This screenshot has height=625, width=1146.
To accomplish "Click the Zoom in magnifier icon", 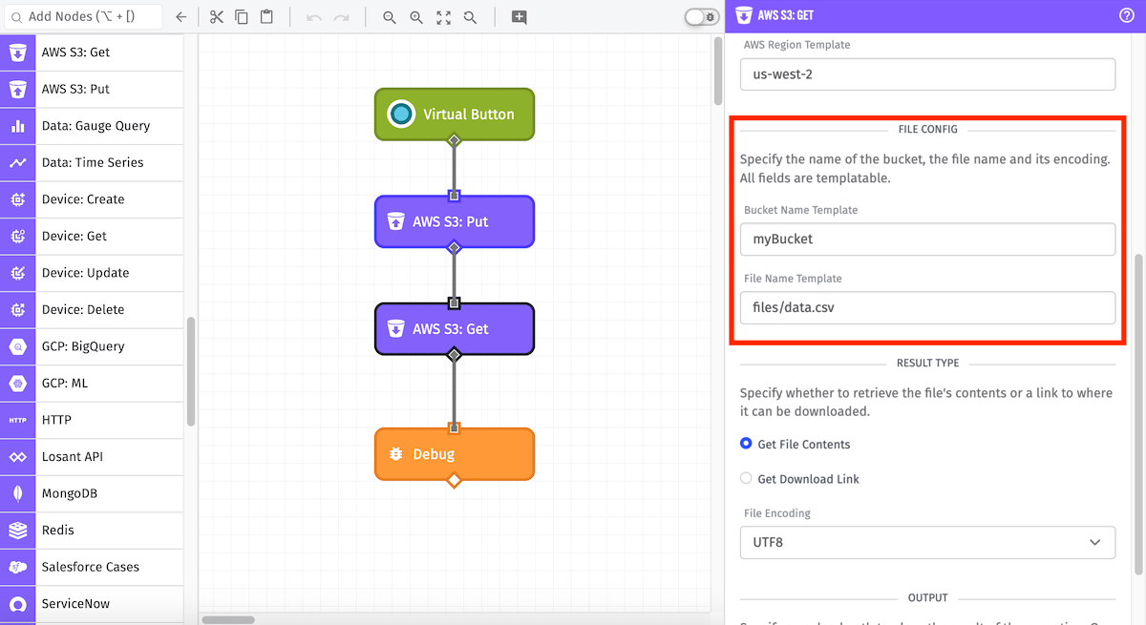I will [x=416, y=17].
